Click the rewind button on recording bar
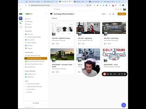Screen dimensions: 146x109 (x=111, y=74)
